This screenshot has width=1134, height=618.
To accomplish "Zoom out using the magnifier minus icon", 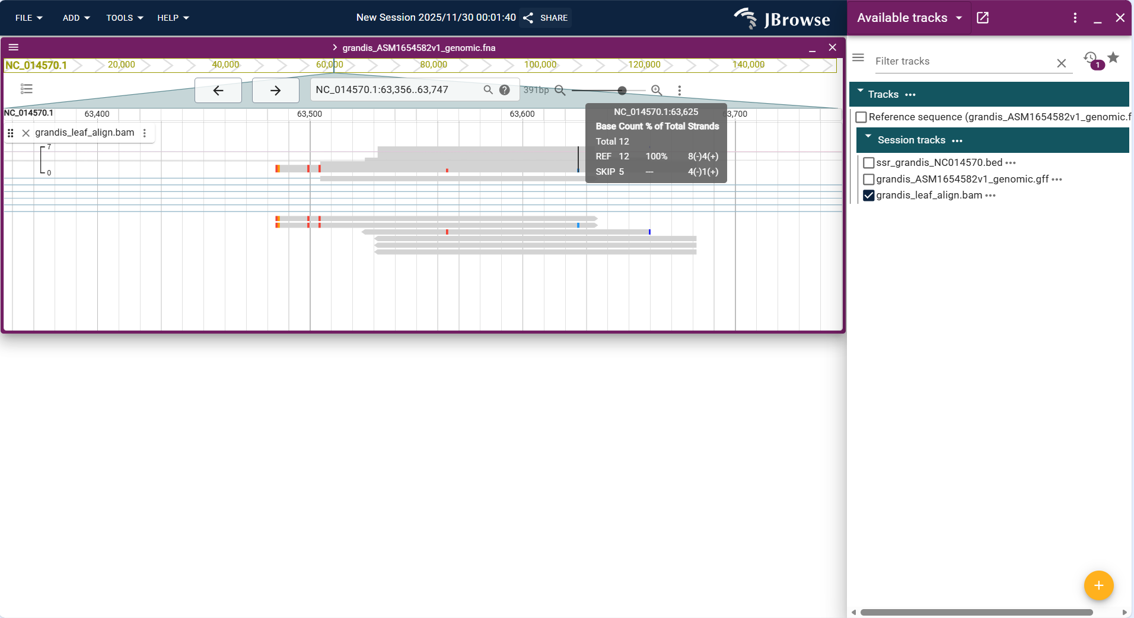I will pyautogui.click(x=559, y=90).
